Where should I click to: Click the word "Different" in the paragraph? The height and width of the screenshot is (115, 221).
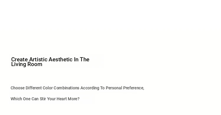pyautogui.click(x=34, y=88)
